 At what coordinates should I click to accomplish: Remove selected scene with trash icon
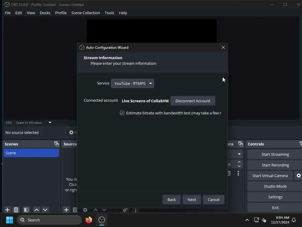(x=16, y=210)
